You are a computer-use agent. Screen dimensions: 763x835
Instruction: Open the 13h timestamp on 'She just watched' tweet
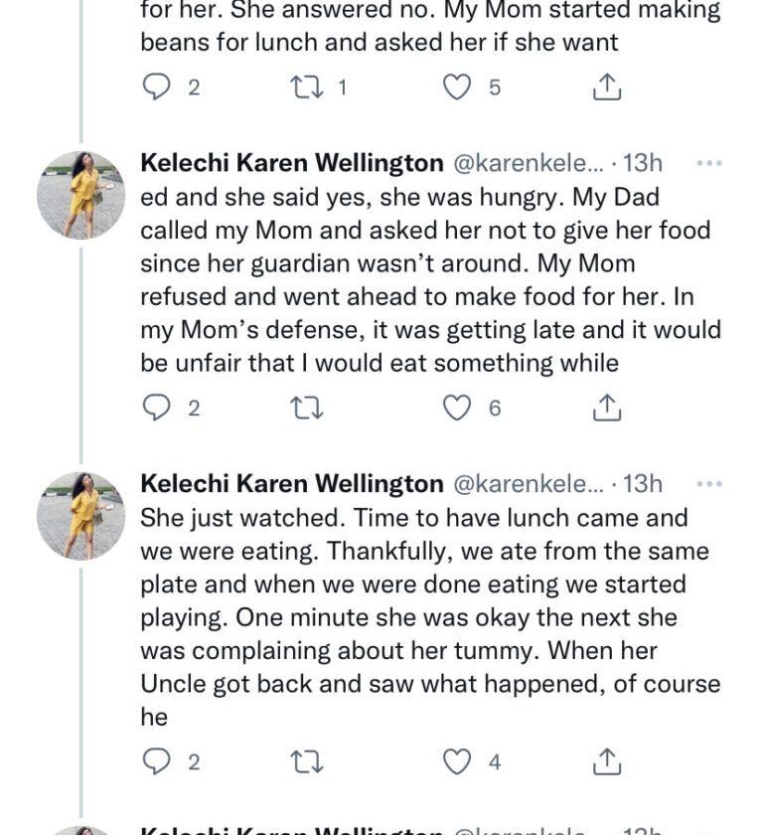pyautogui.click(x=642, y=484)
